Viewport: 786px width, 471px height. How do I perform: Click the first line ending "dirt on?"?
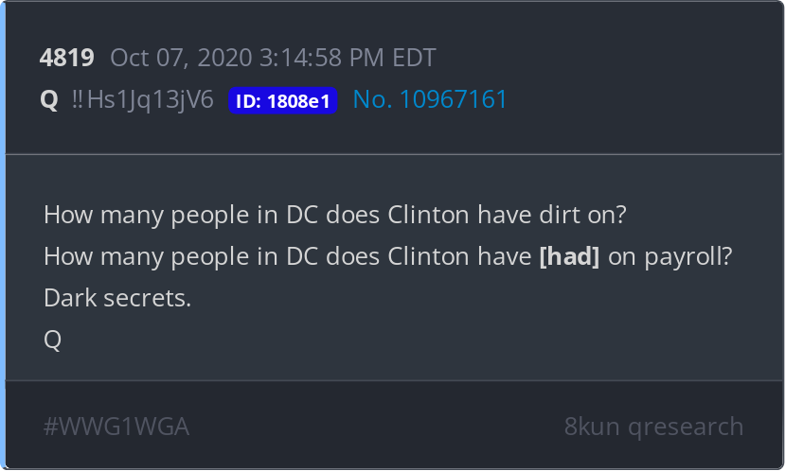coord(335,215)
